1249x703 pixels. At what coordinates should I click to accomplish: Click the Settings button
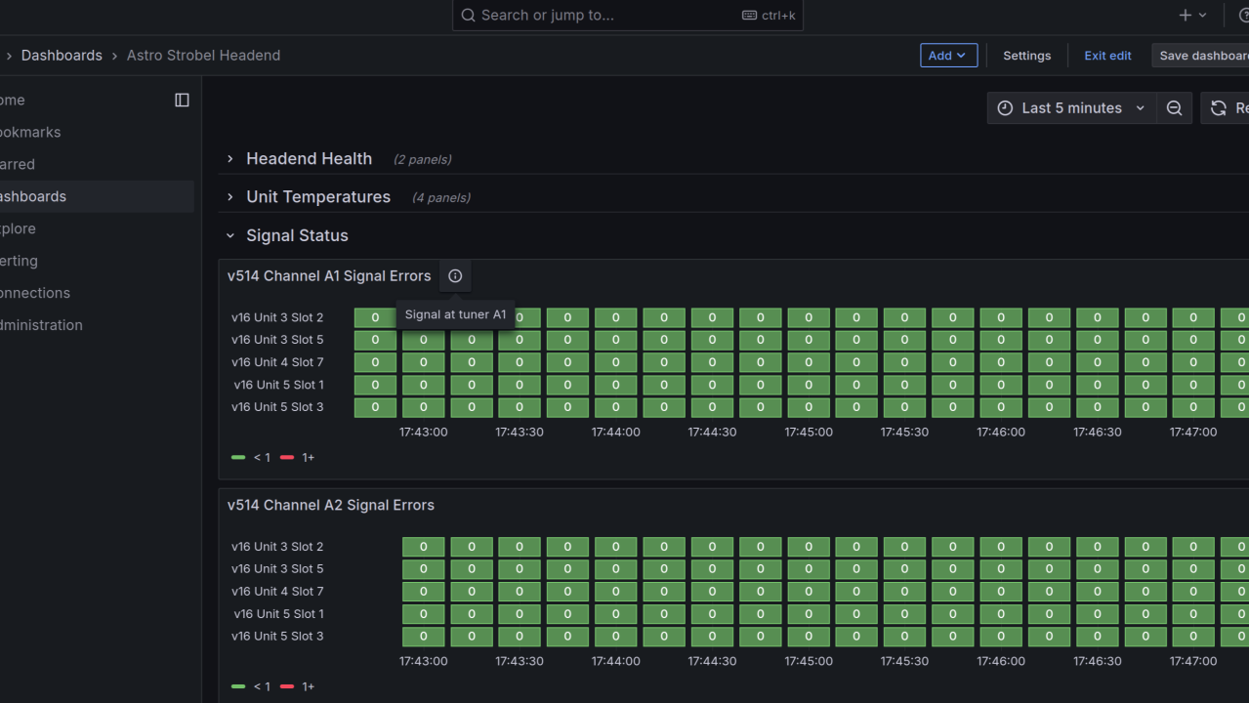coord(1027,56)
